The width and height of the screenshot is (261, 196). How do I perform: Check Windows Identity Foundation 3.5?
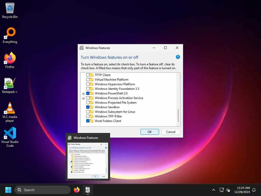pyautogui.click(x=88, y=89)
